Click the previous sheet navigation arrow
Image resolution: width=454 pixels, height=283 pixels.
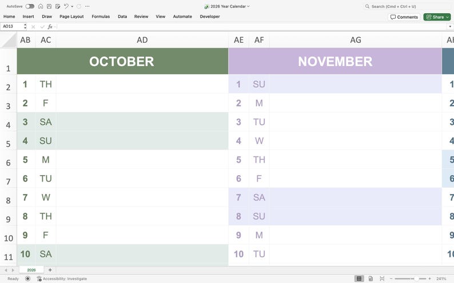pyautogui.click(x=6, y=270)
